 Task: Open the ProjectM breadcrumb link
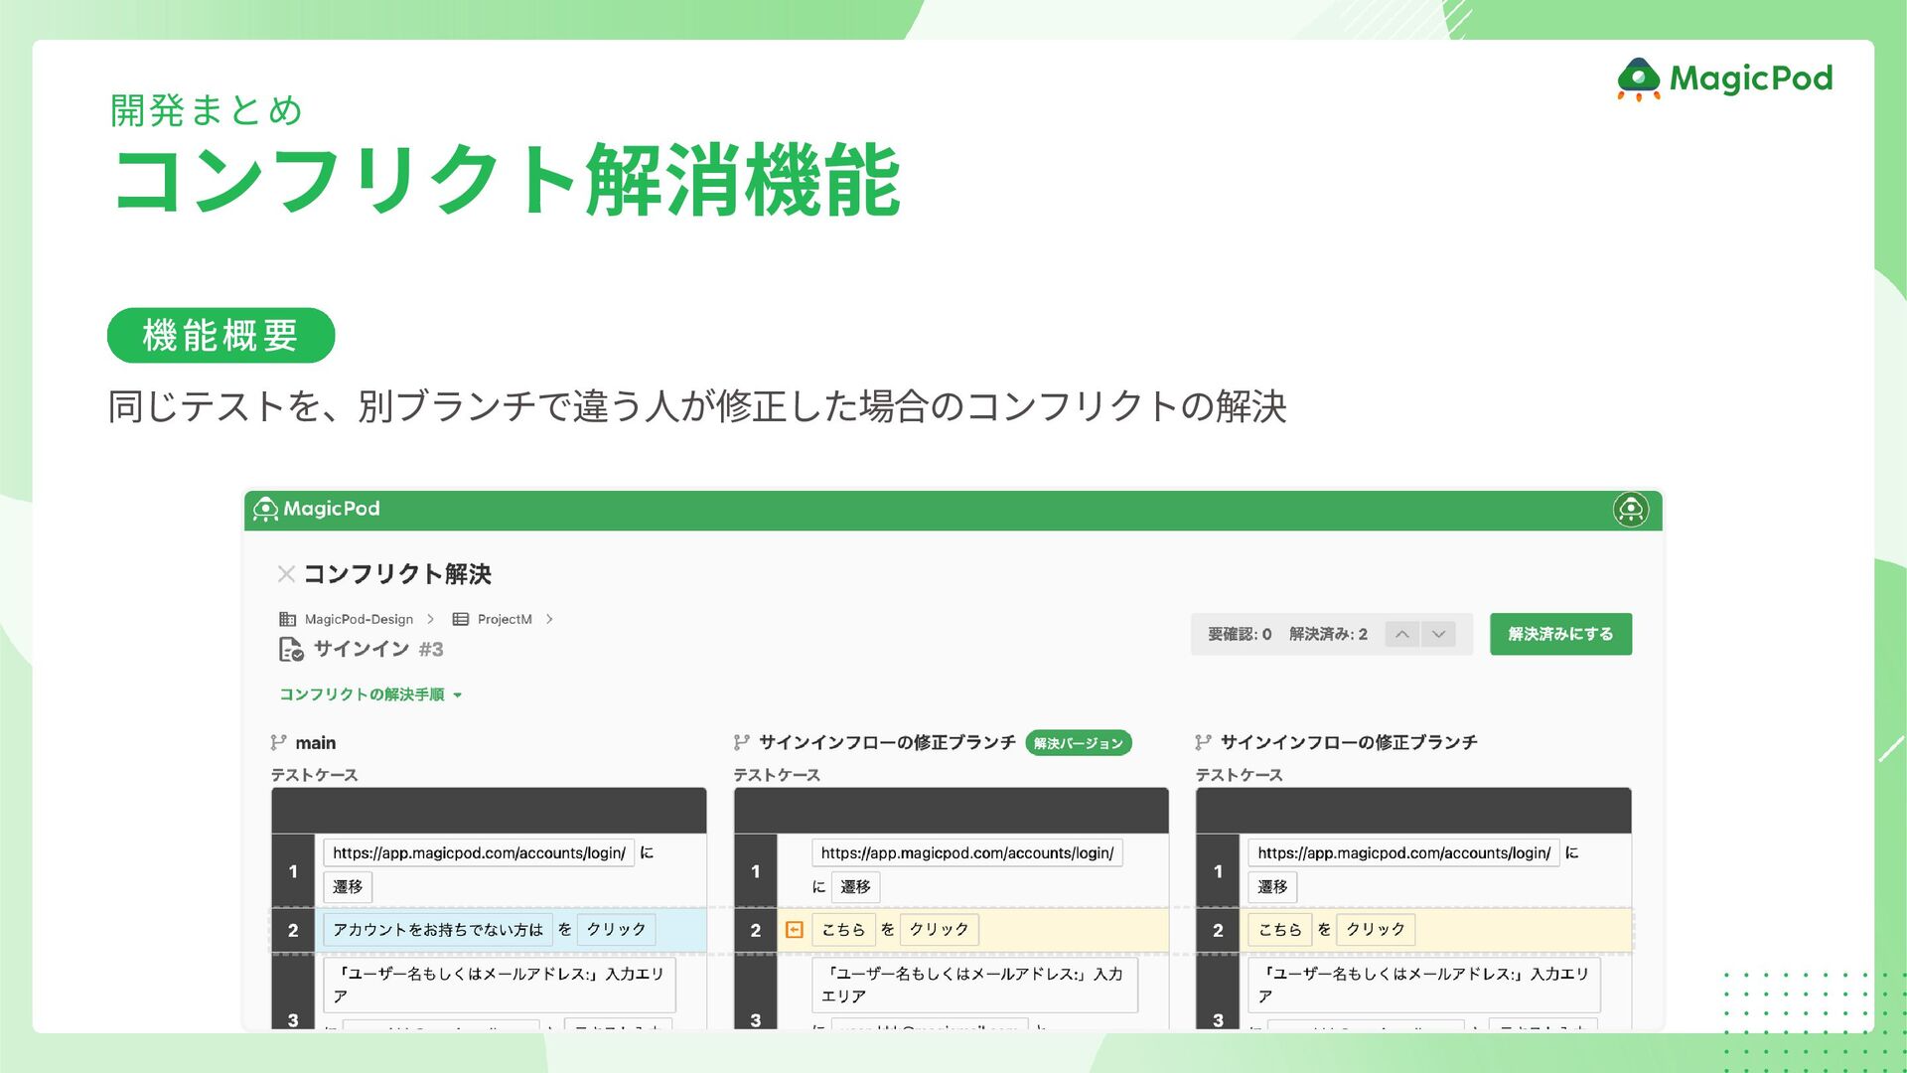tap(505, 619)
